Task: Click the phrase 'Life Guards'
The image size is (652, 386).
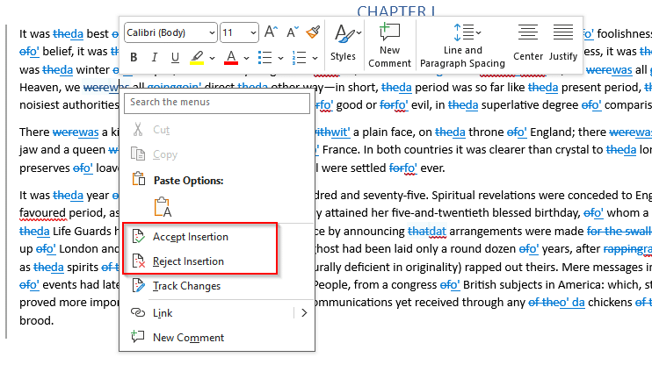Action: [83, 232]
